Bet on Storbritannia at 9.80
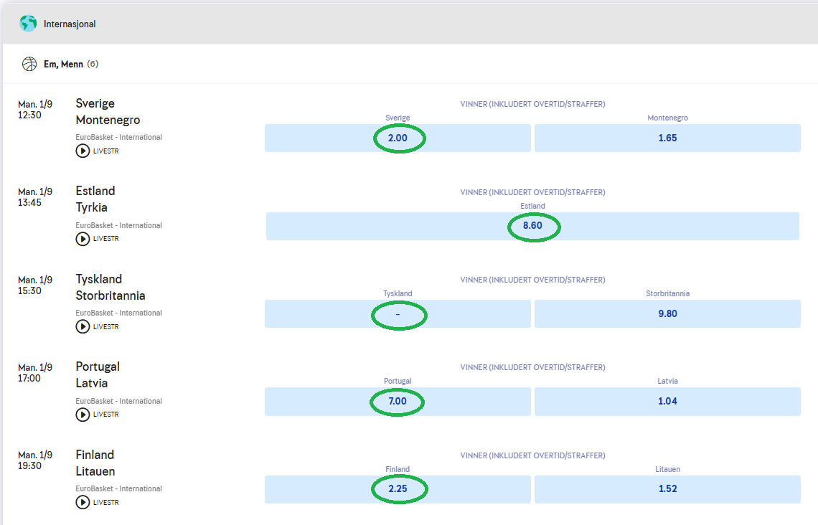Viewport: 818px width, 525px height. click(667, 314)
